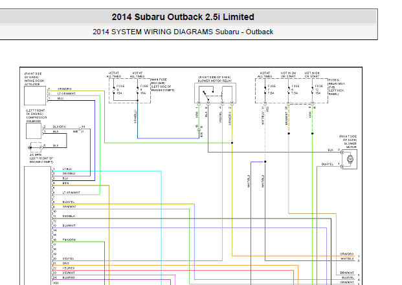Click vertical GRN label below Fuse 12
402x285 pixels.
[x=310, y=114]
